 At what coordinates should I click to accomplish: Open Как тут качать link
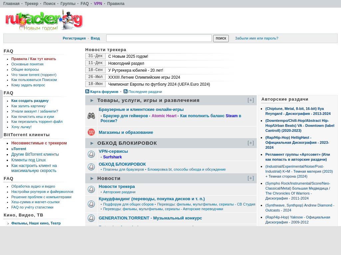(43, 59)
